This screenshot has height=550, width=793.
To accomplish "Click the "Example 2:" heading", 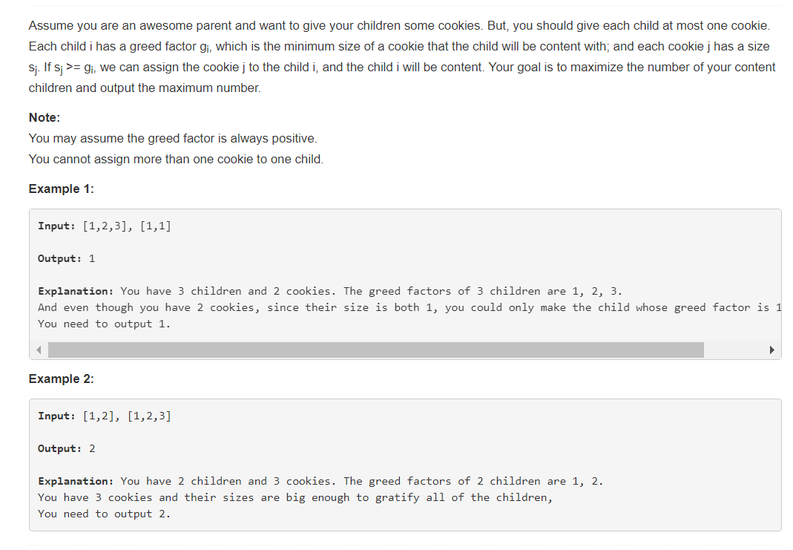I will point(61,379).
